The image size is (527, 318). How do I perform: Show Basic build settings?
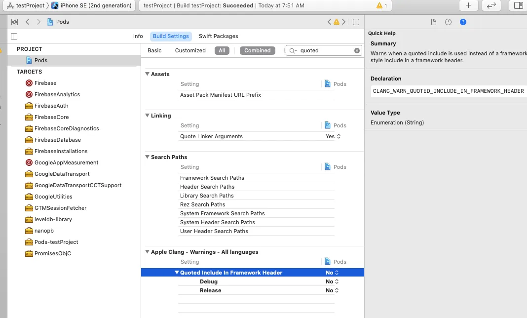(x=154, y=50)
